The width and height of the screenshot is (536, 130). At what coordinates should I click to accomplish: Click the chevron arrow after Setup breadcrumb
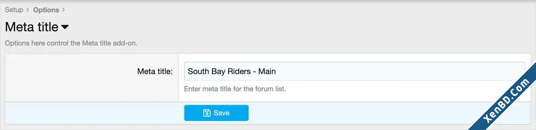point(28,10)
